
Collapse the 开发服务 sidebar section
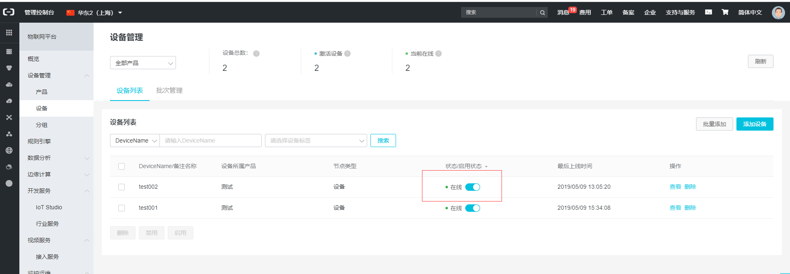(x=87, y=191)
